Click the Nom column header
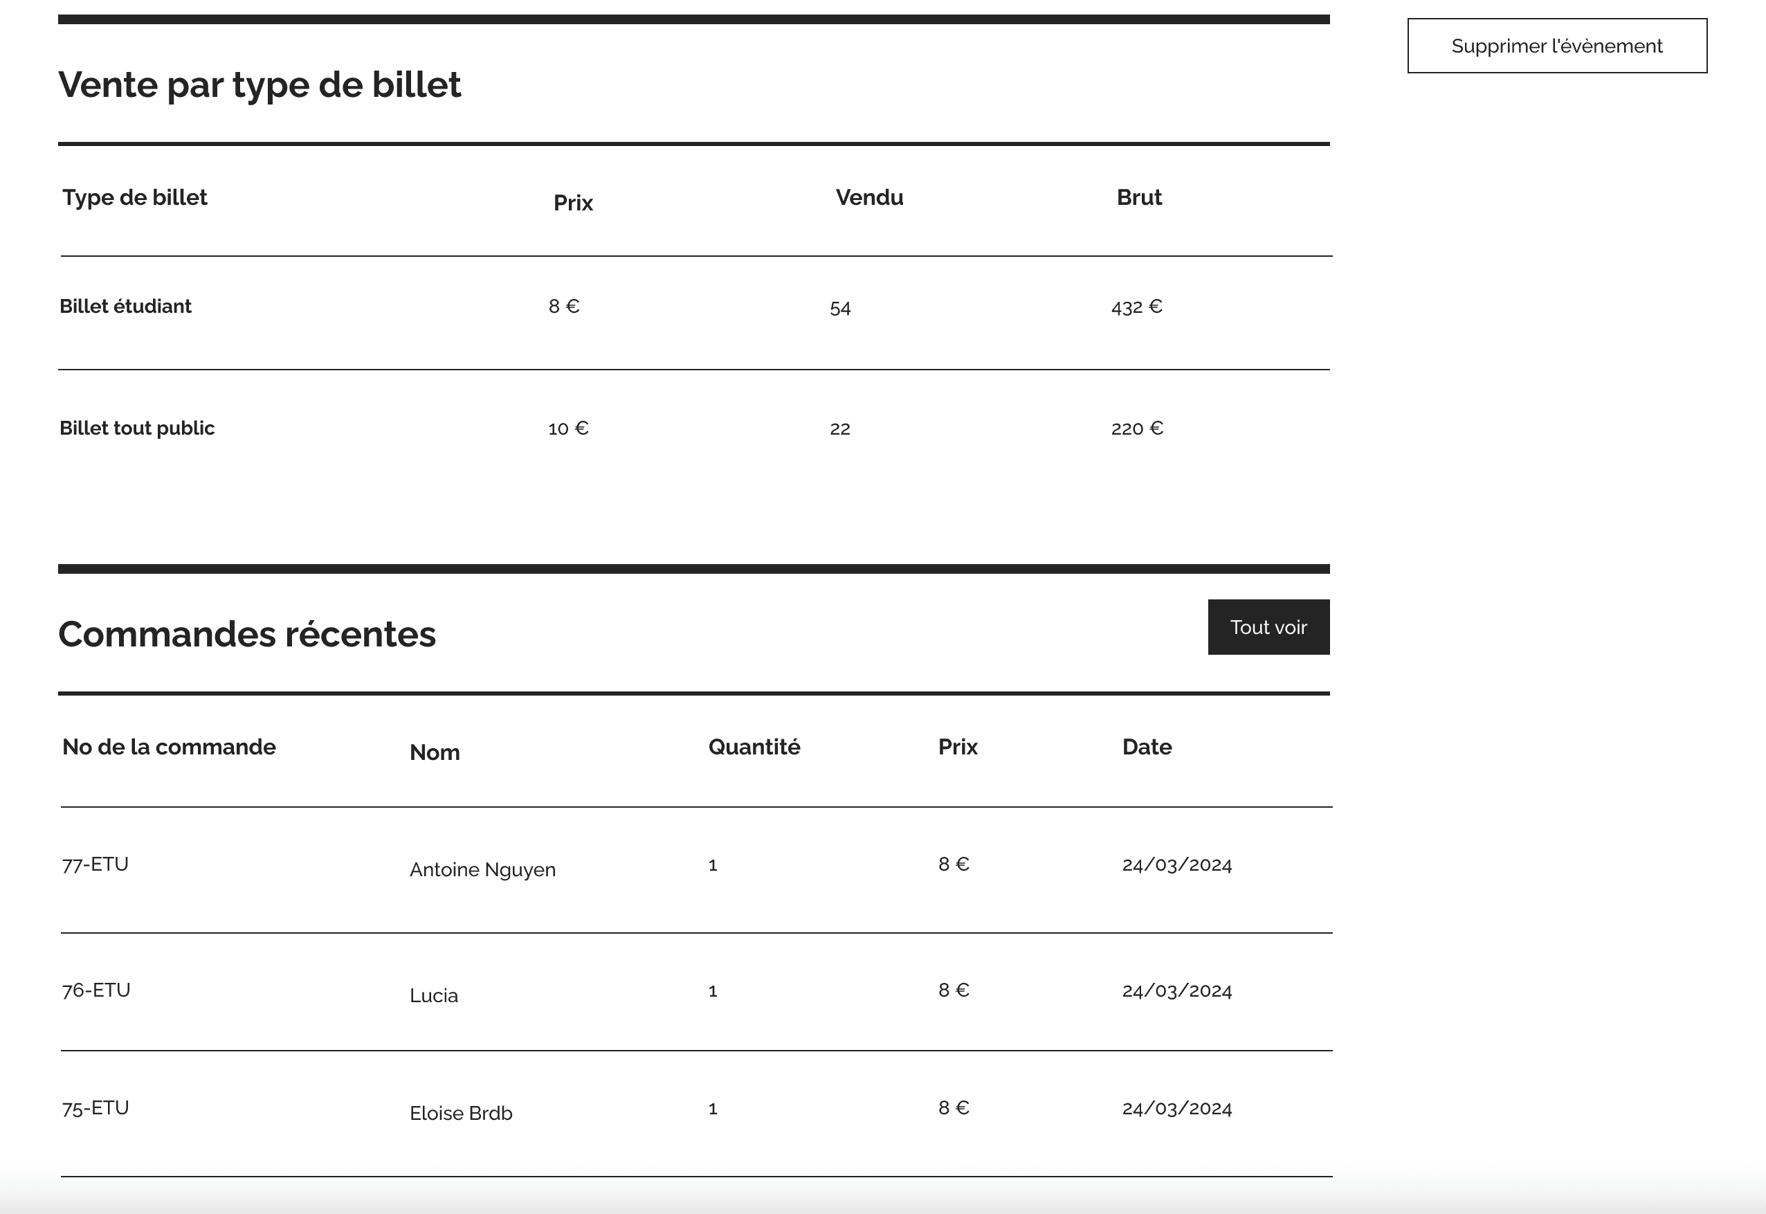Viewport: 1766px width, 1214px height. pos(435,752)
